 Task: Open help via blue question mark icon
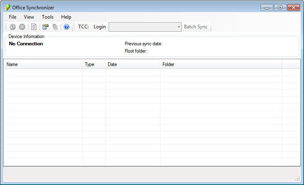(x=66, y=27)
